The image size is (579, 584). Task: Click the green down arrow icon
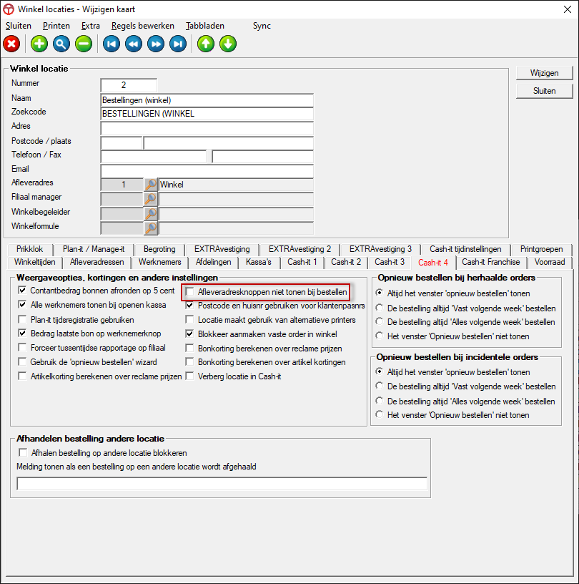click(228, 44)
